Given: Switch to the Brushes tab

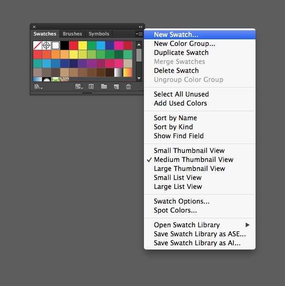Looking at the screenshot, I should point(72,34).
